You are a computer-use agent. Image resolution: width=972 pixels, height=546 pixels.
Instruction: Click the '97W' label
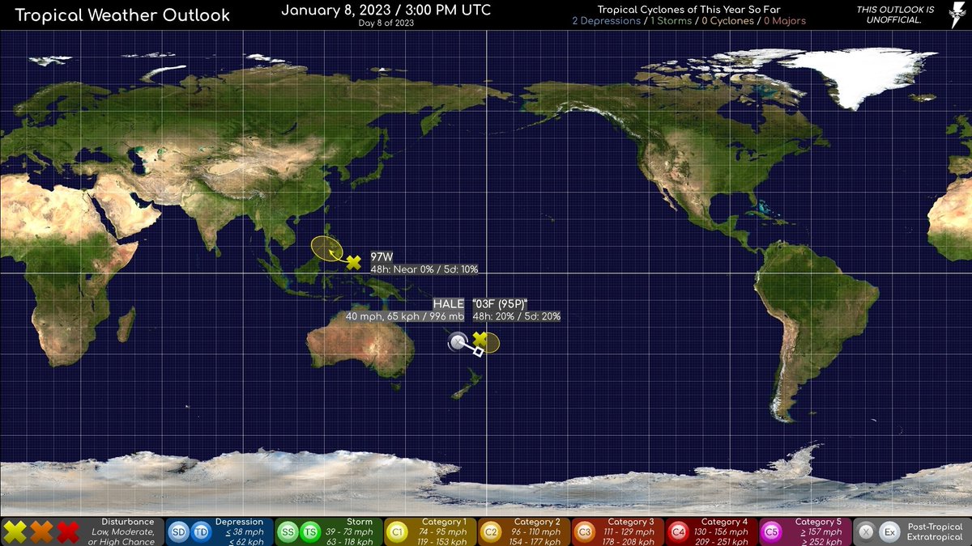tap(382, 257)
